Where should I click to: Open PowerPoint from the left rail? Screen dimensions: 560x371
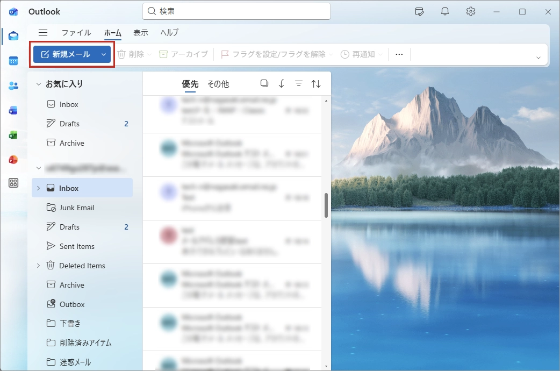[14, 160]
